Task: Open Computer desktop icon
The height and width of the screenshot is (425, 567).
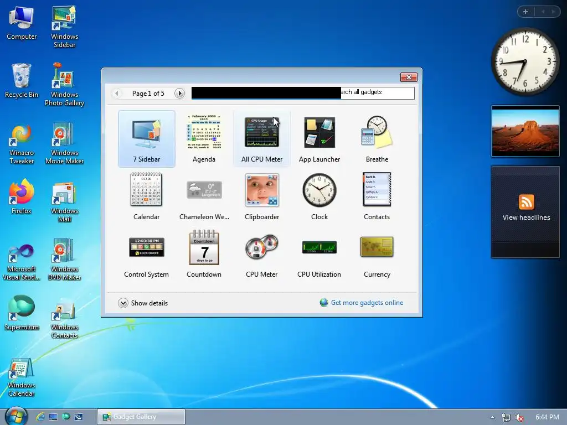Action: point(22,23)
